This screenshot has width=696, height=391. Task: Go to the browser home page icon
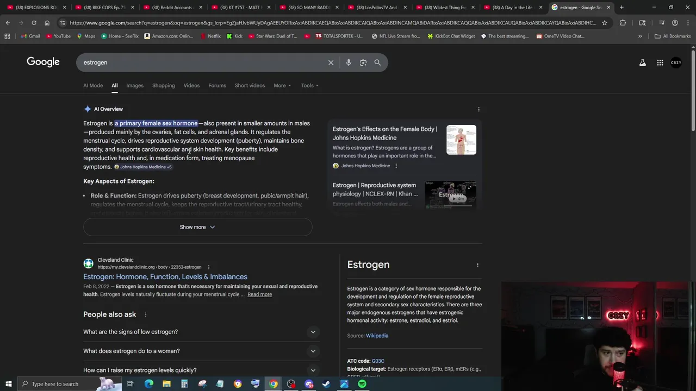pyautogui.click(x=47, y=23)
